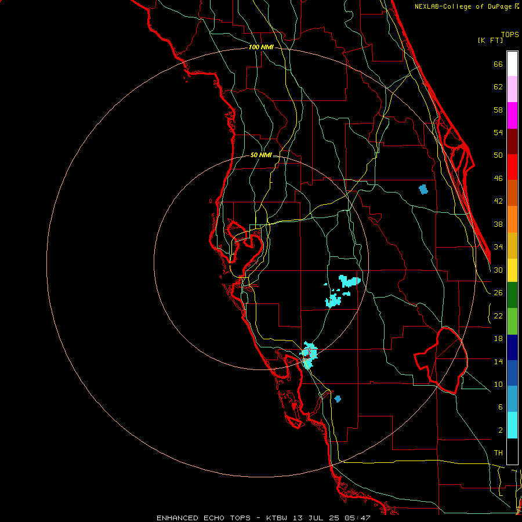Select the black TH legend band
Viewport: 522px width, 522px height.
pos(512,451)
